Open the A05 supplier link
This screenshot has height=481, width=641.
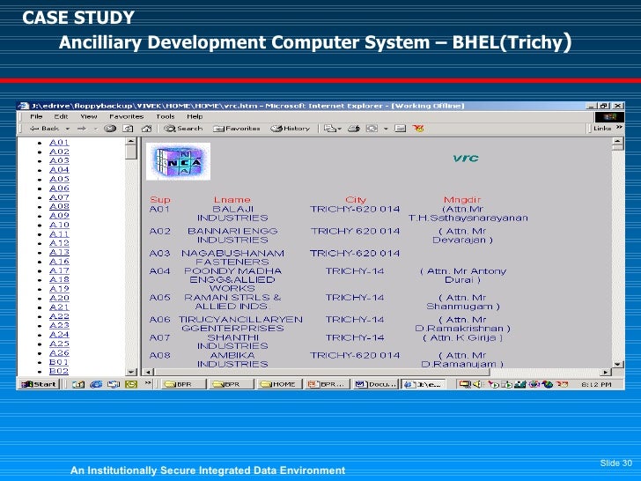coord(59,179)
